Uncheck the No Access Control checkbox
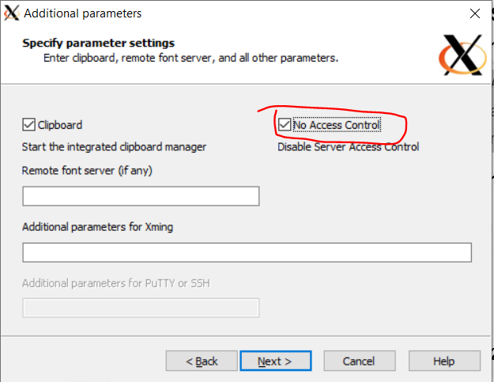Viewport: 494px width, 382px height. tap(285, 125)
